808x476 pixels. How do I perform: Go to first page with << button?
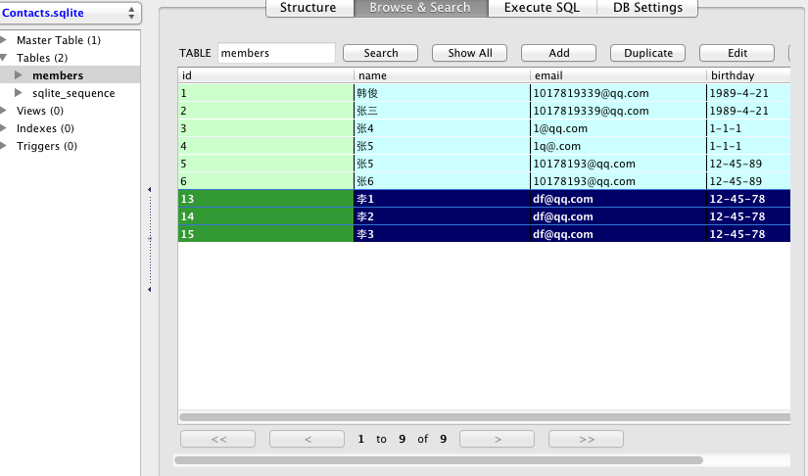218,439
